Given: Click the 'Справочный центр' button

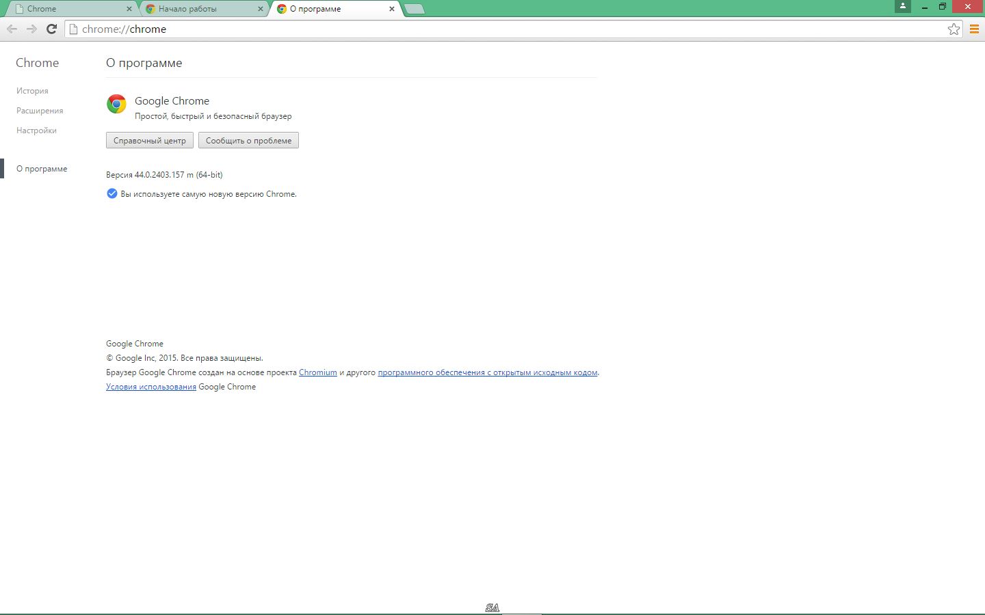Looking at the screenshot, I should [x=150, y=140].
